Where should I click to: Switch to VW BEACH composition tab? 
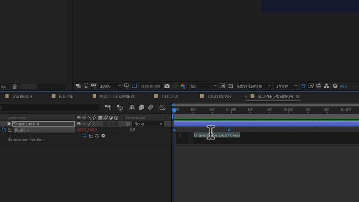pos(22,97)
